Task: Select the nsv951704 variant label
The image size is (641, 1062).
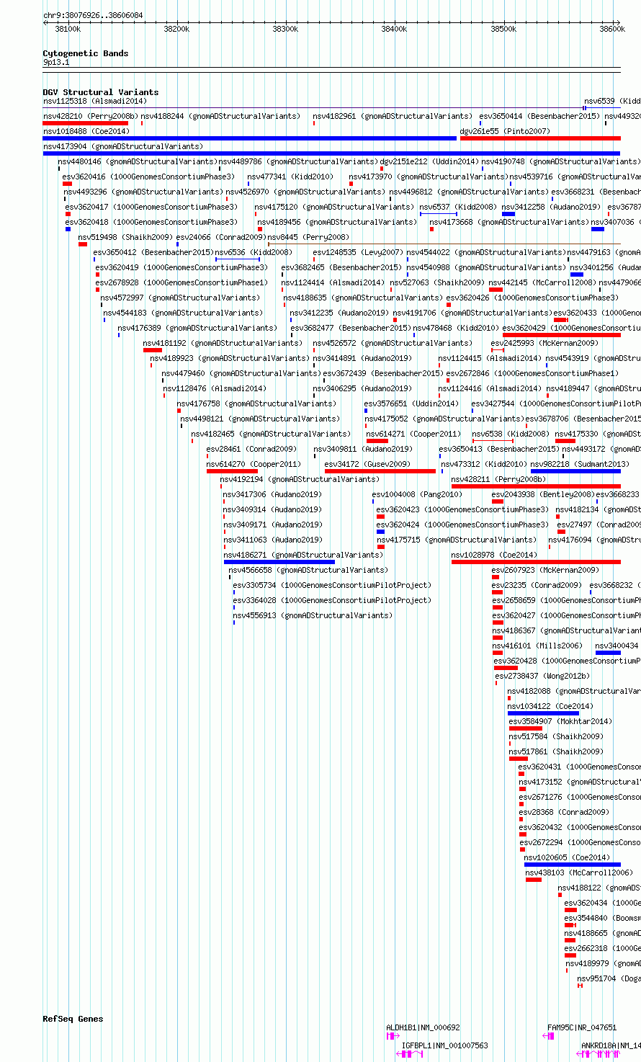Action: pos(609,978)
